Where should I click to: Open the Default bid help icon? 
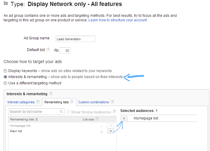pyautogui.click(x=48, y=50)
